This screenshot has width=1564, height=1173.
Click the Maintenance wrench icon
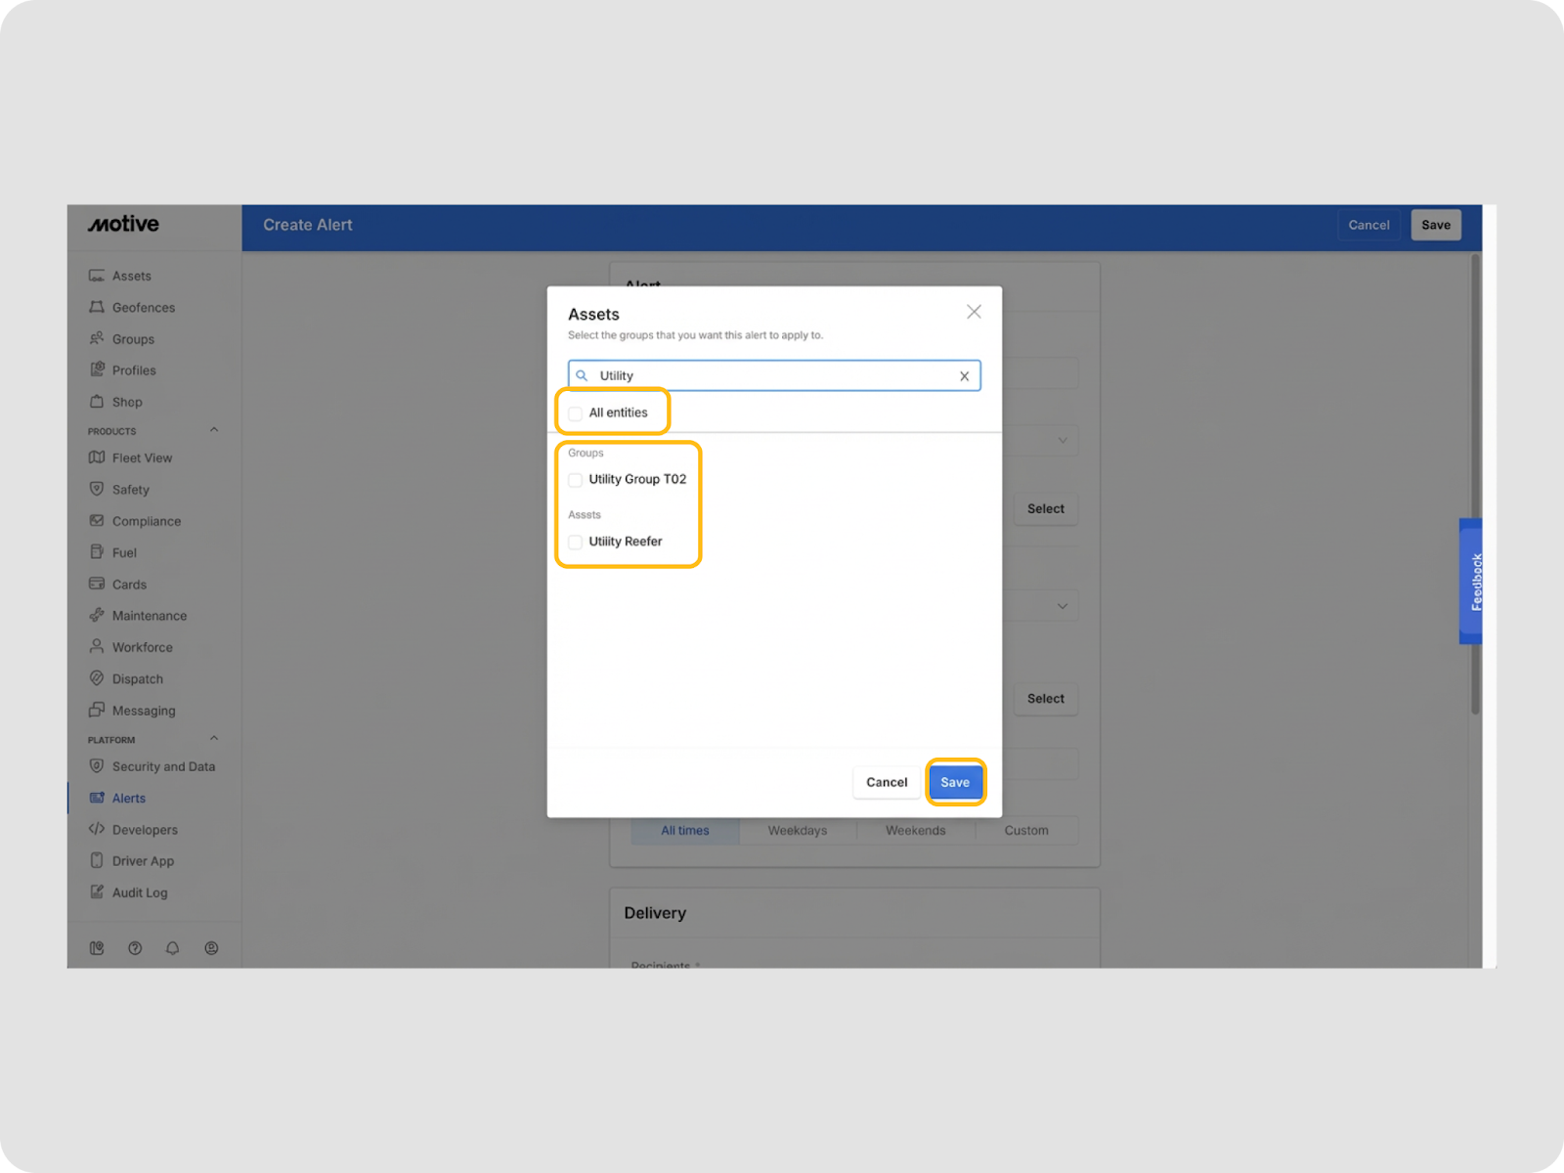coord(97,615)
